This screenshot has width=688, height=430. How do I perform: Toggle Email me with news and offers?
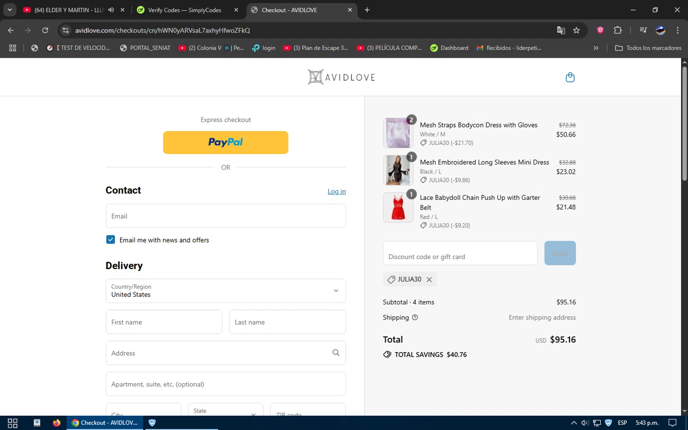(111, 240)
